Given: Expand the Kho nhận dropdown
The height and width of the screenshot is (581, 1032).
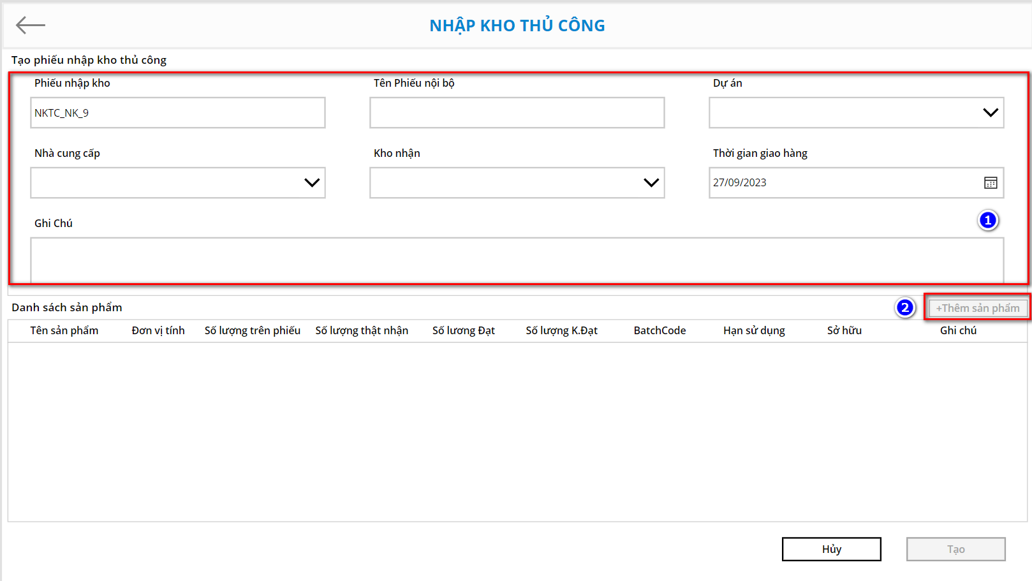Looking at the screenshot, I should coord(517,183).
